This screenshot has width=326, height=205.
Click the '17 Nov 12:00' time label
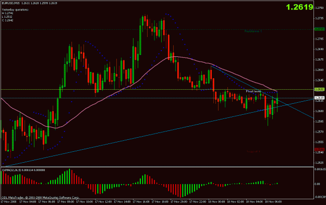tap(103, 201)
